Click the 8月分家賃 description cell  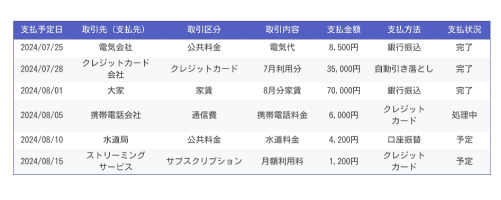(x=282, y=90)
